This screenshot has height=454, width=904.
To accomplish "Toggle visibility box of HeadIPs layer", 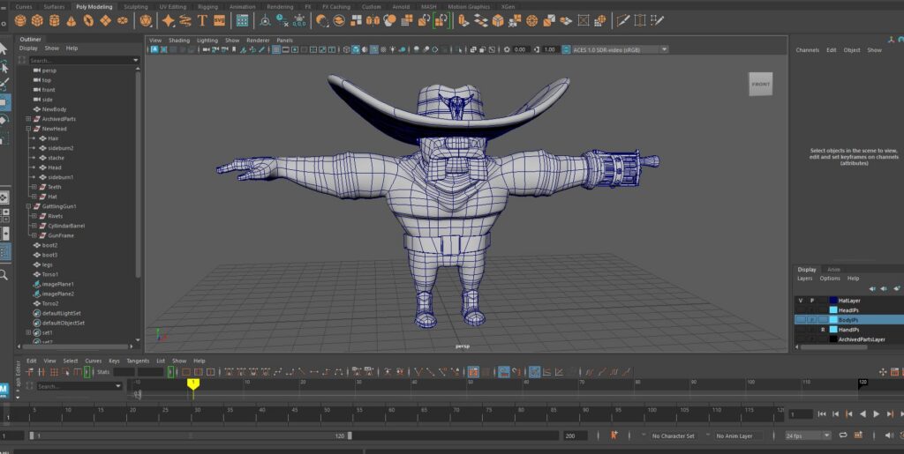I will pos(801,310).
